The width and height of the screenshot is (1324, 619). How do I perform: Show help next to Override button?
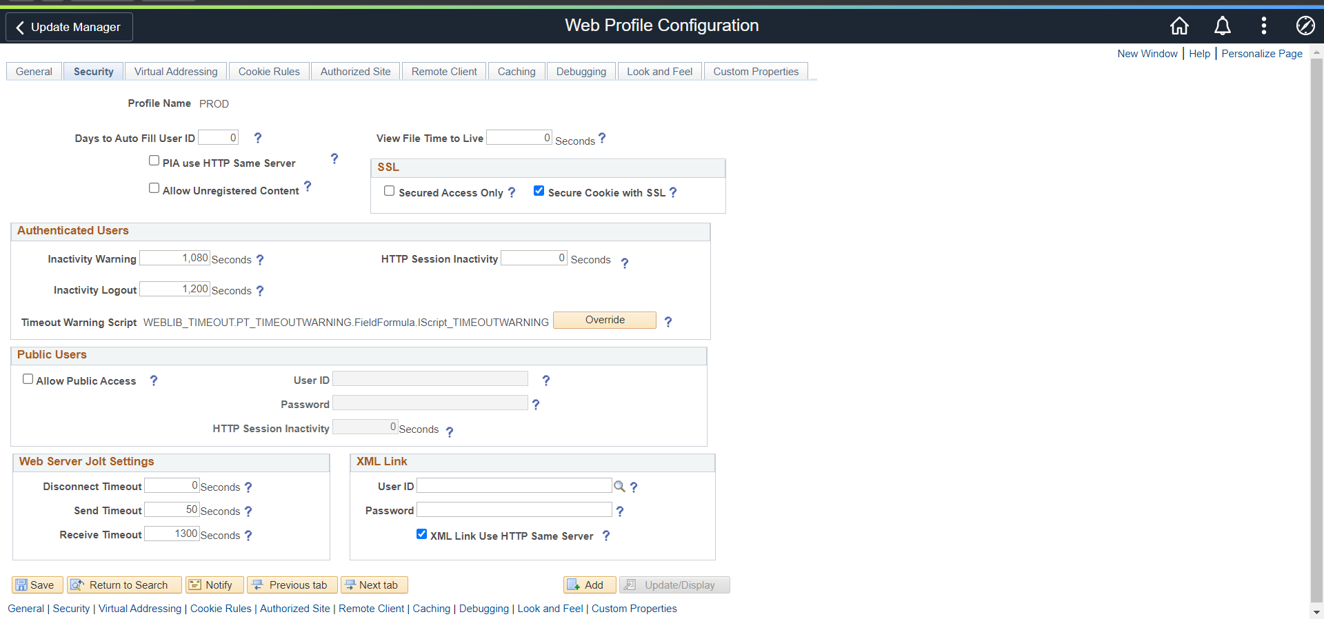tap(668, 321)
